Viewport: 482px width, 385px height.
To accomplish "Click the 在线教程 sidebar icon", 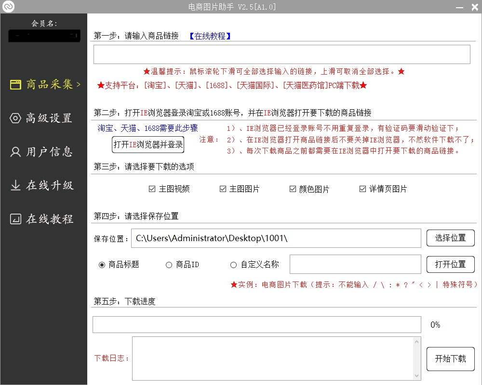I will [x=15, y=219].
